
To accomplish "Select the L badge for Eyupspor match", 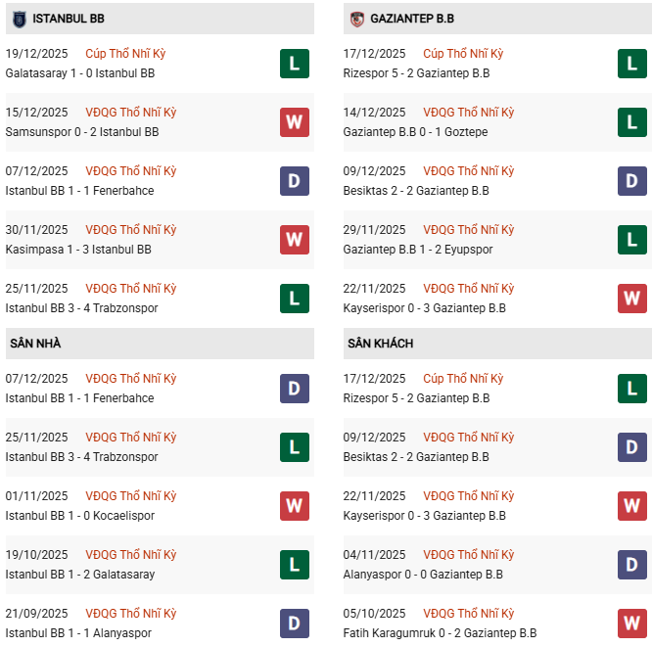I will (x=631, y=240).
